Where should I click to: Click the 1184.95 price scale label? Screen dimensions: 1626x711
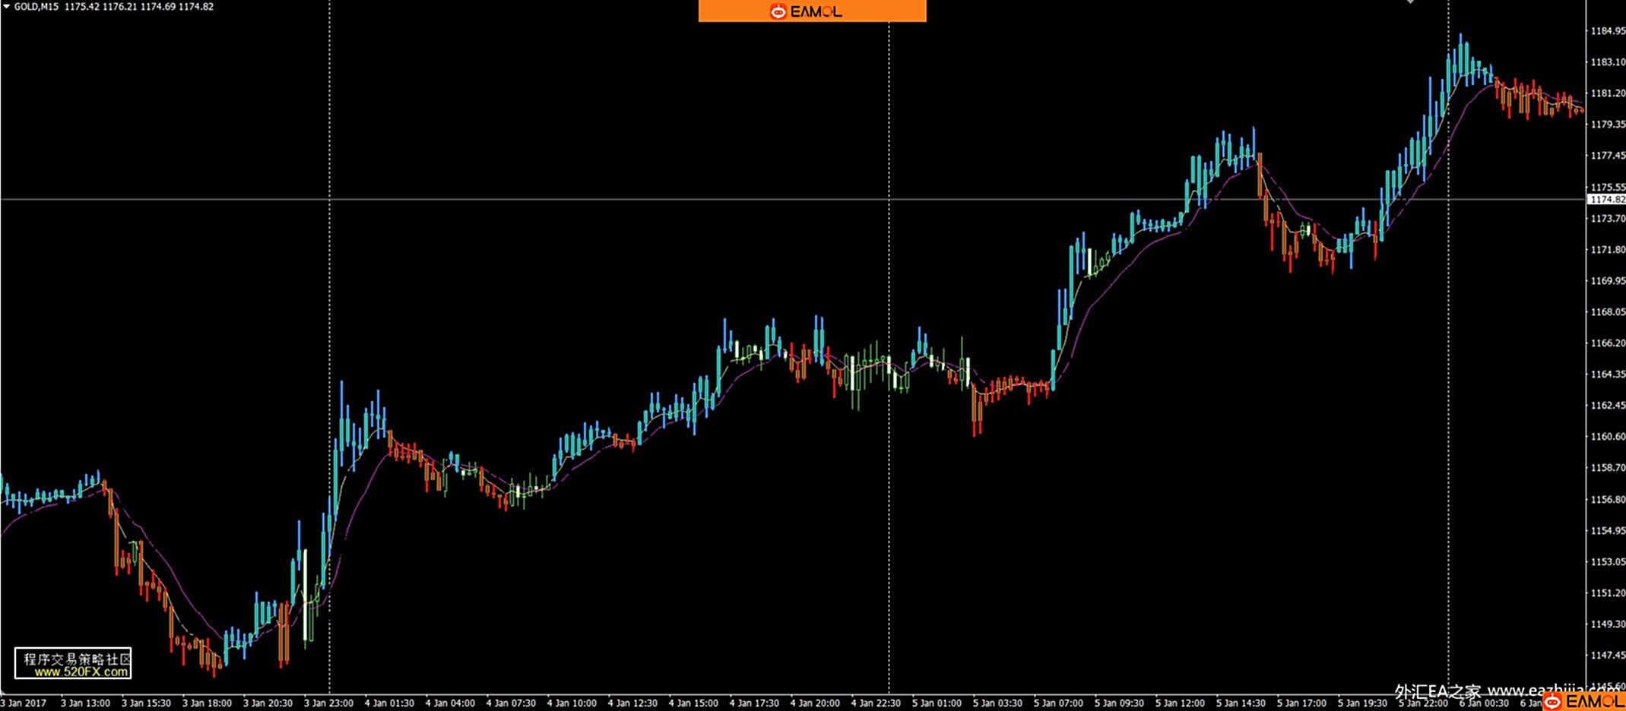[x=1608, y=31]
